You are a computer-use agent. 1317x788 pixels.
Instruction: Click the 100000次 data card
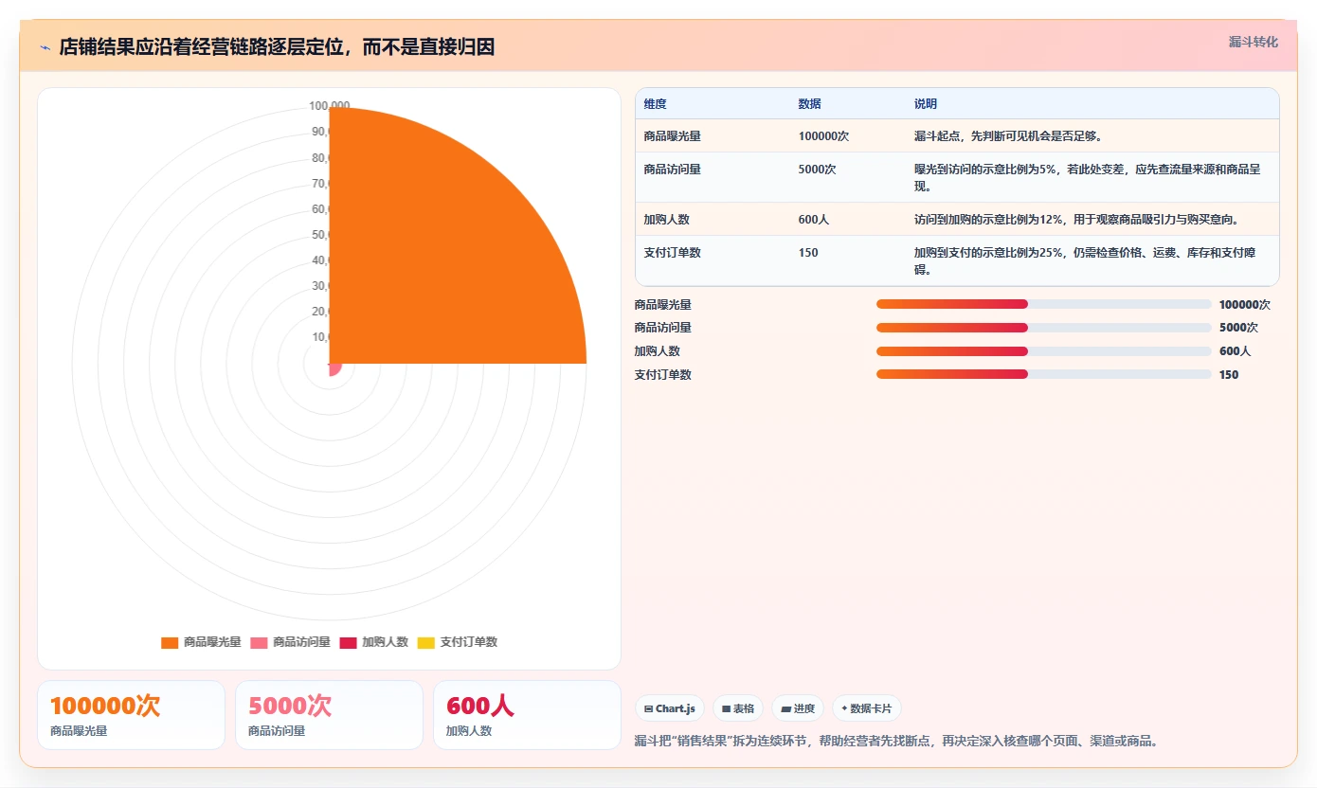coord(132,715)
